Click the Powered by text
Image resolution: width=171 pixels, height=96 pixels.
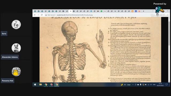160,4
